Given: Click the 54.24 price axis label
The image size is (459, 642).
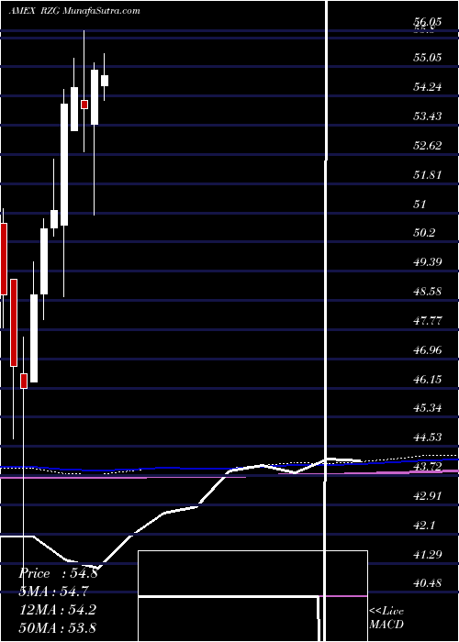Looking at the screenshot, I should 427,87.
